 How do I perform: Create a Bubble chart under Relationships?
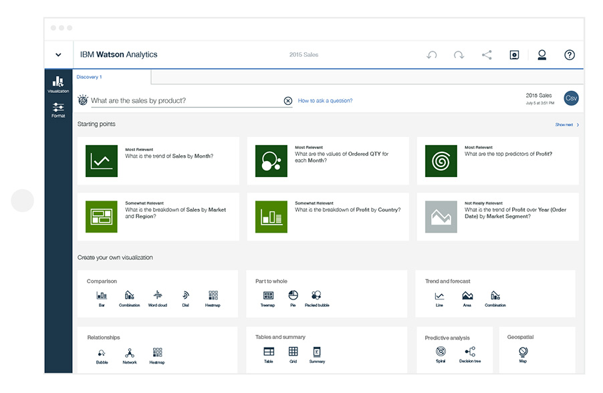[x=102, y=356]
